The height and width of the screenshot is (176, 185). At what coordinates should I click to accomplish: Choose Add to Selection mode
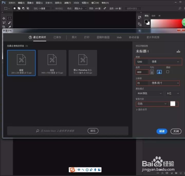19,8
